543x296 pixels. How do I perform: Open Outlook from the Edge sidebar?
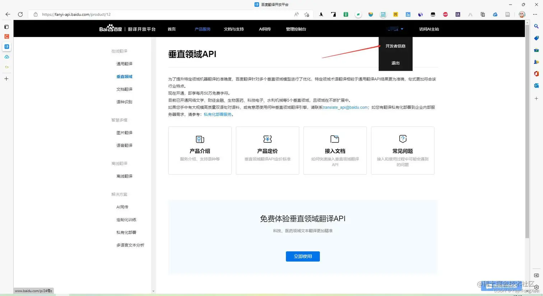536,85
